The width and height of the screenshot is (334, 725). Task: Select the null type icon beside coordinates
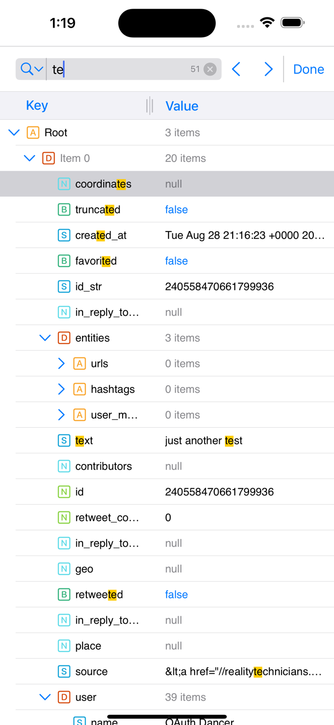(64, 184)
